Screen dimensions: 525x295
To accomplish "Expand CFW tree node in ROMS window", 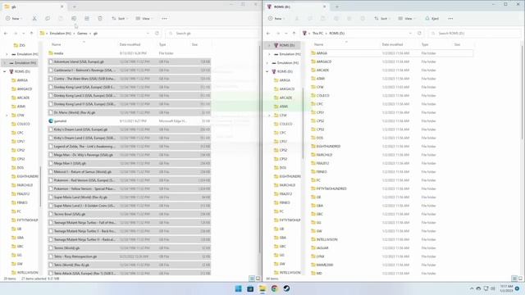I will pyautogui.click(x=269, y=116).
